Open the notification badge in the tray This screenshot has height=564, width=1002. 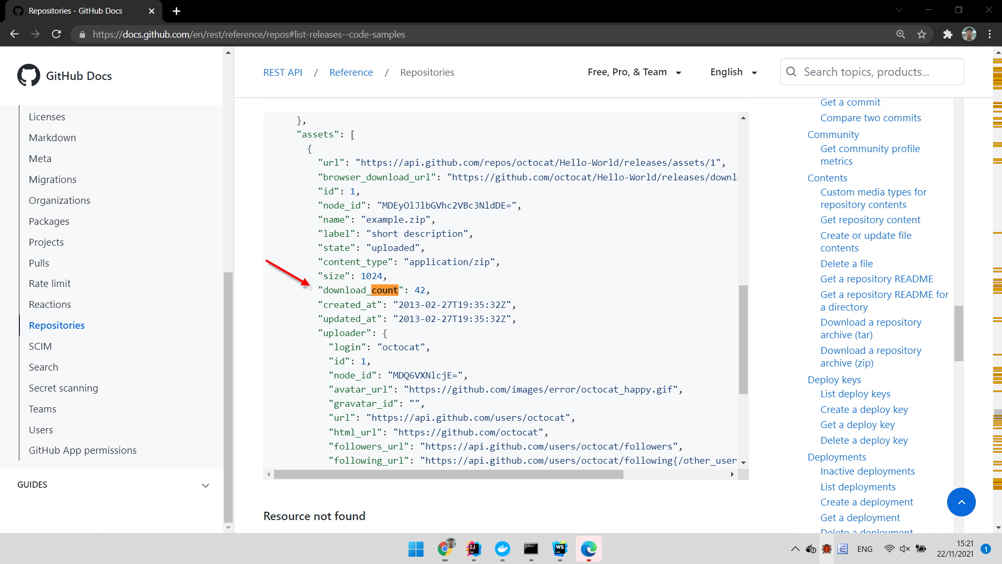pyautogui.click(x=986, y=549)
